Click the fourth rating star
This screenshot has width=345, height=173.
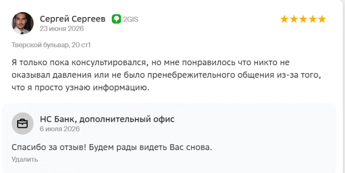[x=313, y=19]
